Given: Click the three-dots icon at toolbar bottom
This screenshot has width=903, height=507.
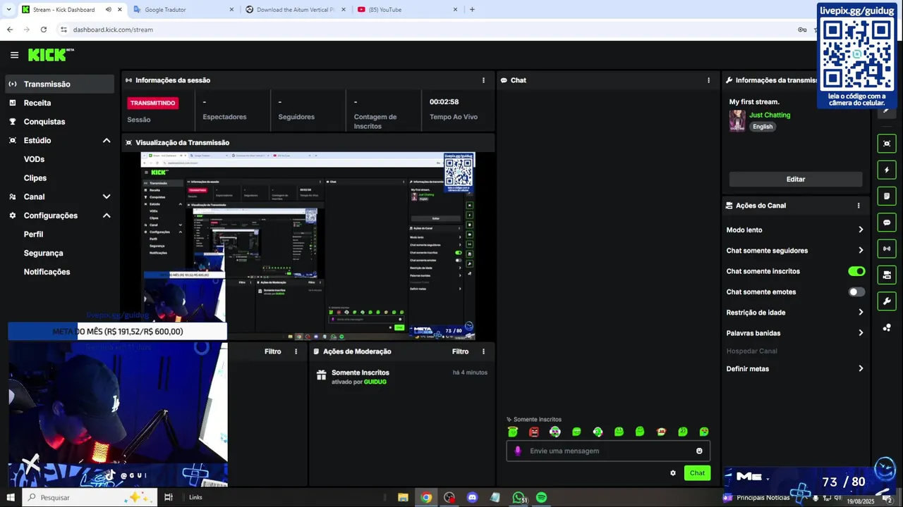Looking at the screenshot, I should (x=887, y=327).
